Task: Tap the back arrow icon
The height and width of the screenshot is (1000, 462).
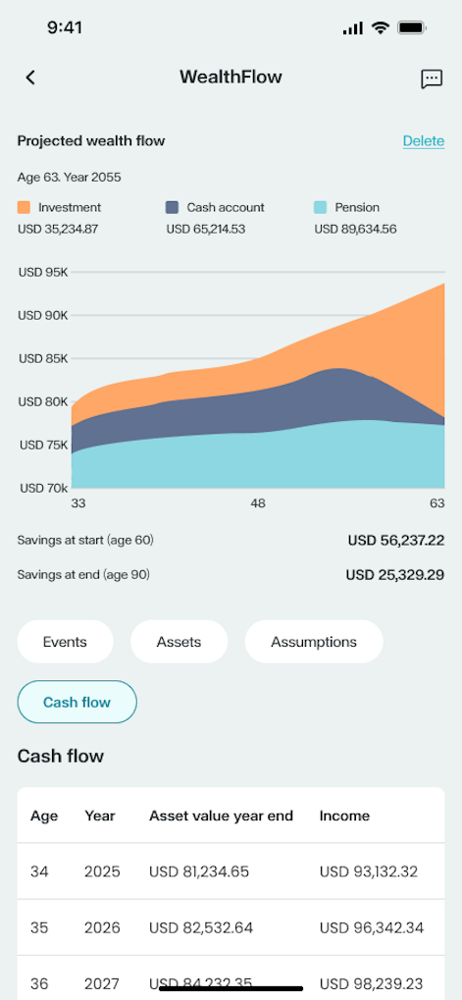Action: coord(30,78)
